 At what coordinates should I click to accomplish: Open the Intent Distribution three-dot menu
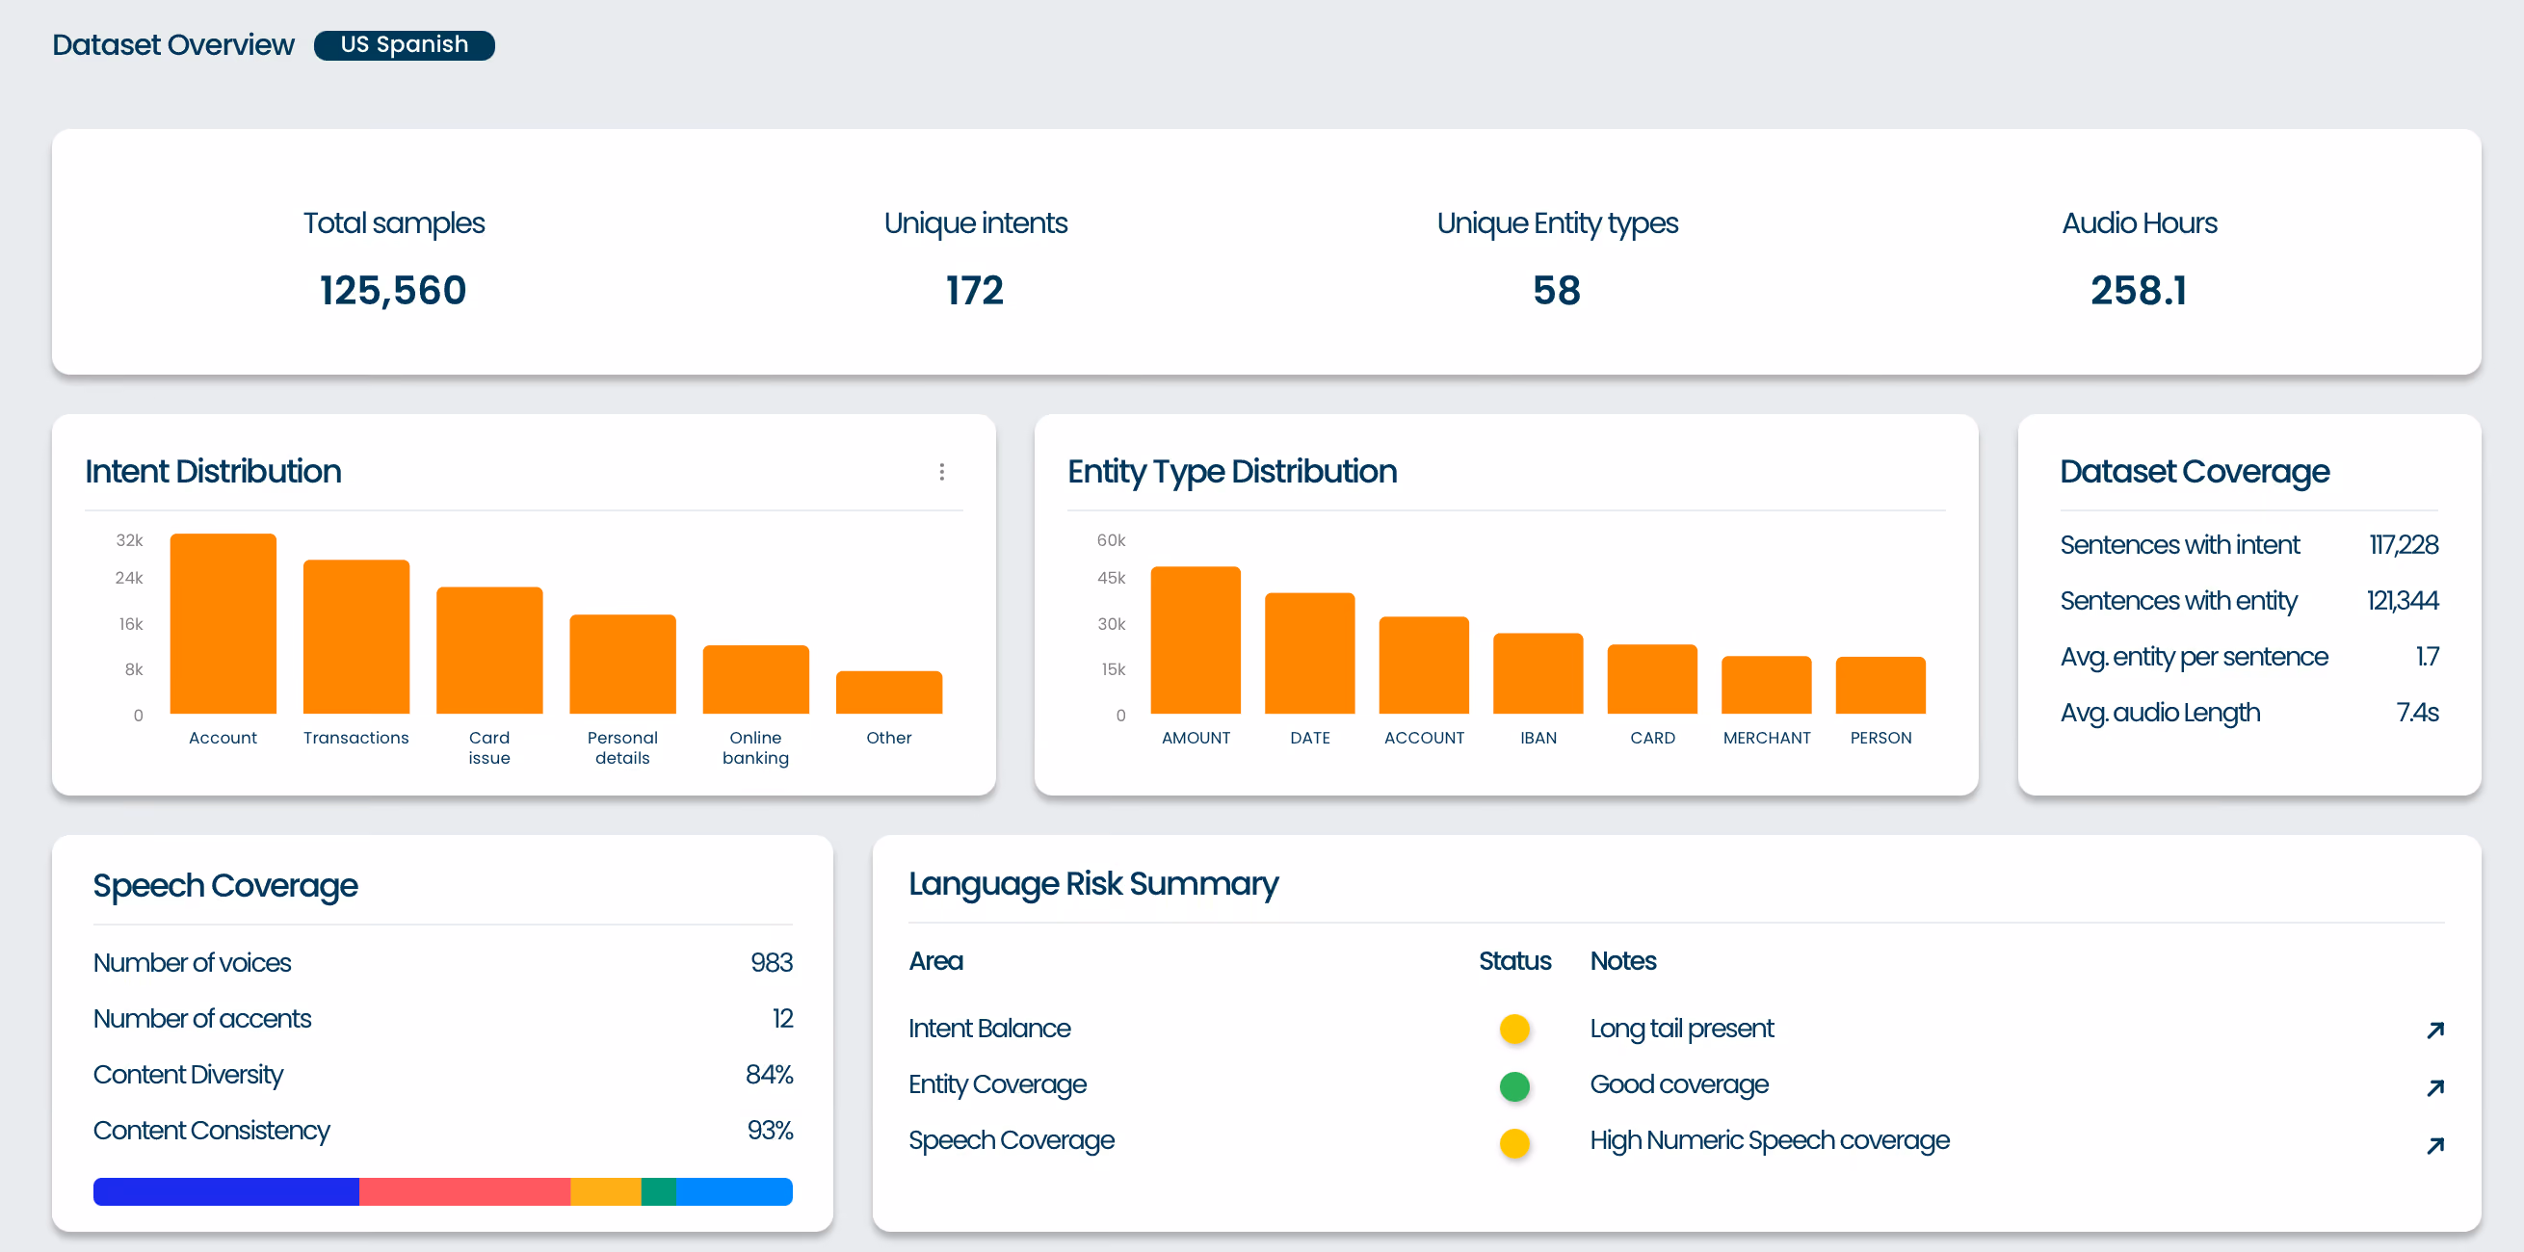(x=941, y=472)
